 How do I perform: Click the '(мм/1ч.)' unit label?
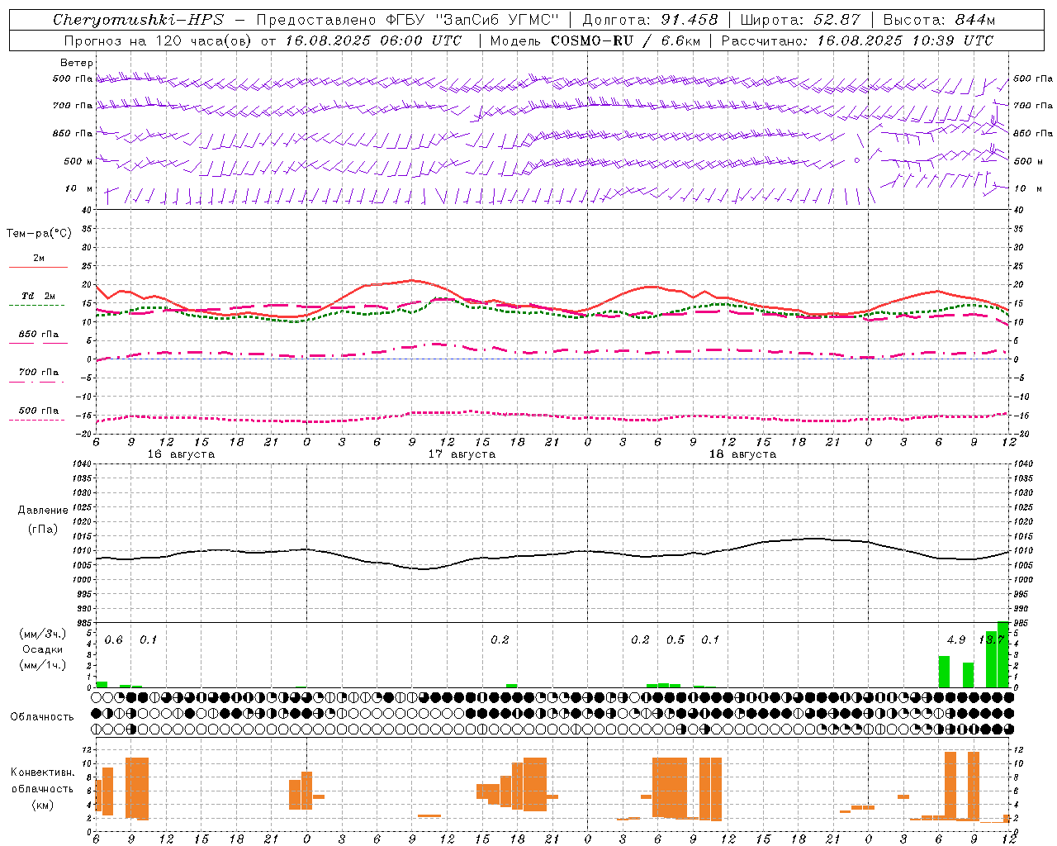43,665
